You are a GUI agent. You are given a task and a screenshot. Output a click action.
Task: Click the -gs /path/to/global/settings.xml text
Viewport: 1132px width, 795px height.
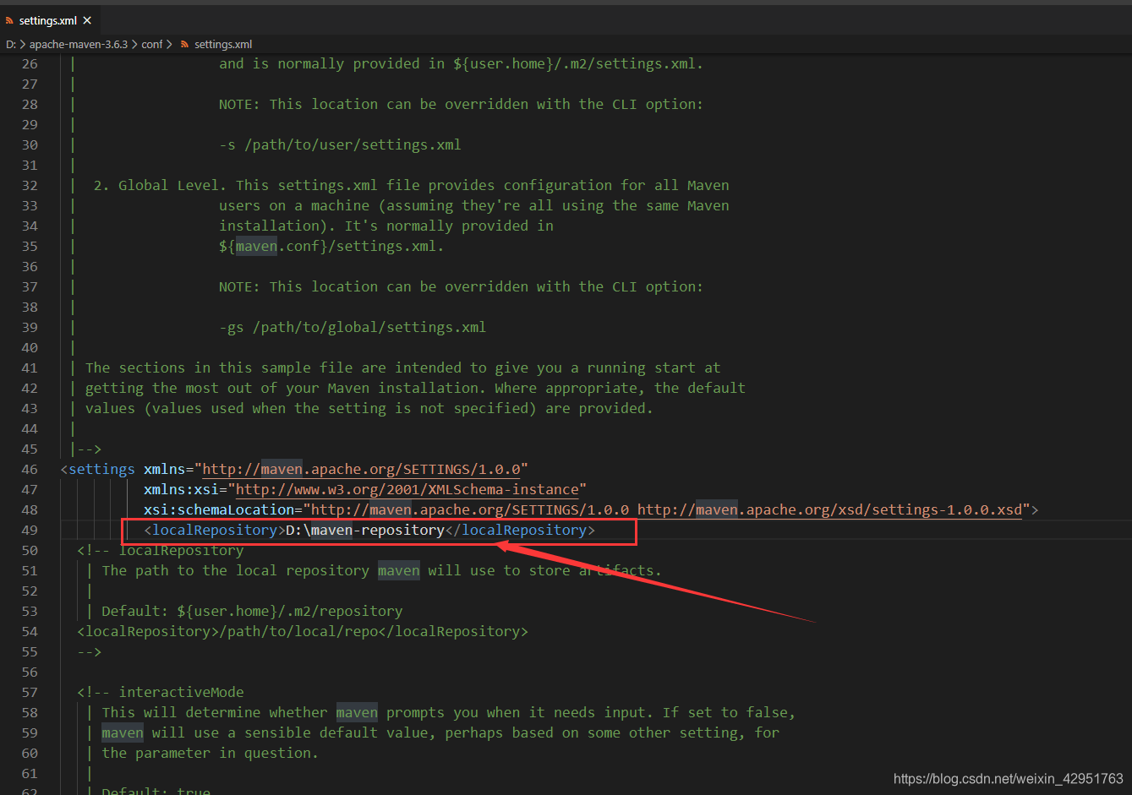[x=353, y=327]
